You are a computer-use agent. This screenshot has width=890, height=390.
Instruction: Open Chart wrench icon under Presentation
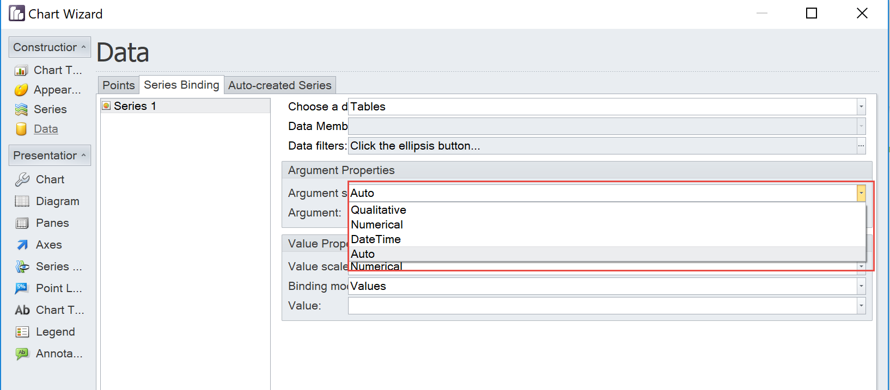(x=22, y=179)
